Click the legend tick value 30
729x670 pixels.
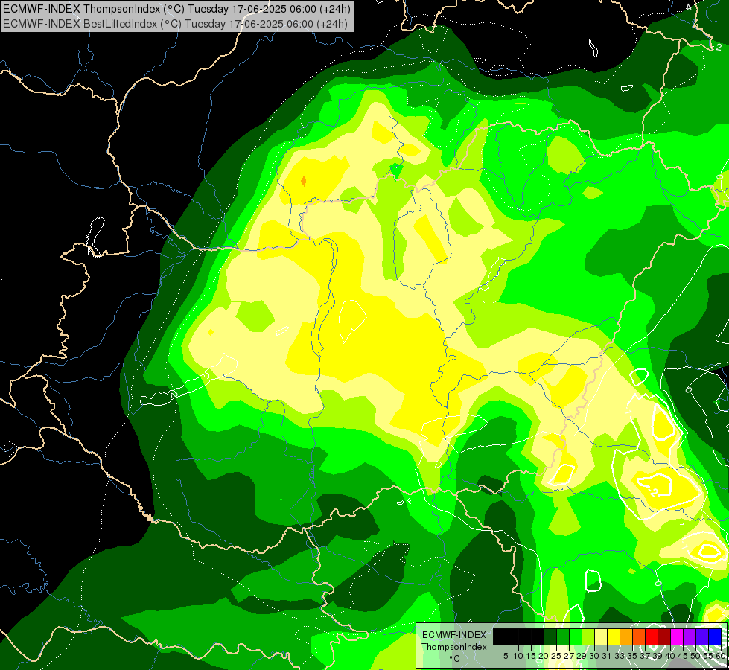[x=594, y=656]
